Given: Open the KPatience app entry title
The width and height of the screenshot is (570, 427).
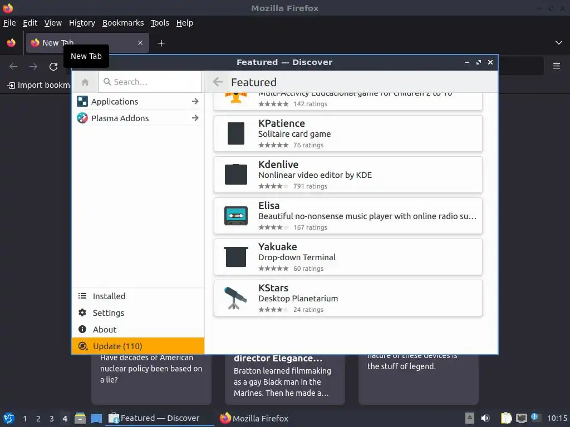Looking at the screenshot, I should tap(281, 123).
